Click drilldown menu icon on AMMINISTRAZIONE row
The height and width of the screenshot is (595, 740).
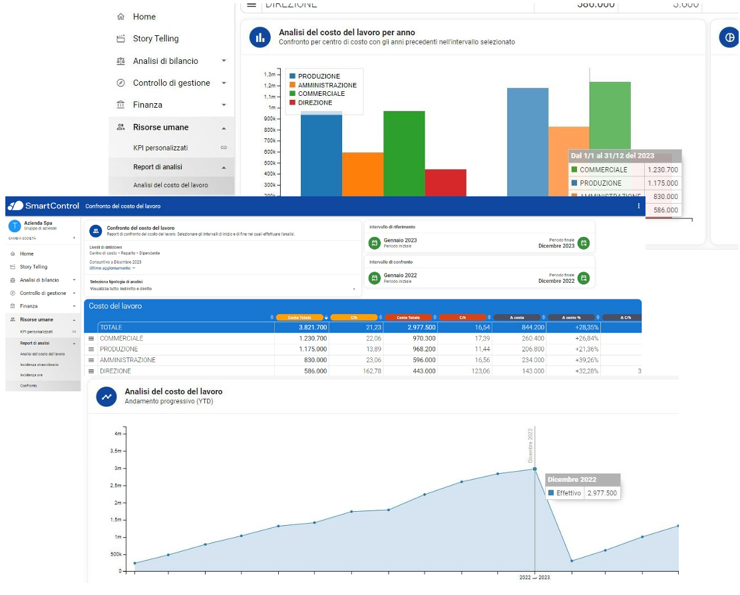(x=91, y=361)
